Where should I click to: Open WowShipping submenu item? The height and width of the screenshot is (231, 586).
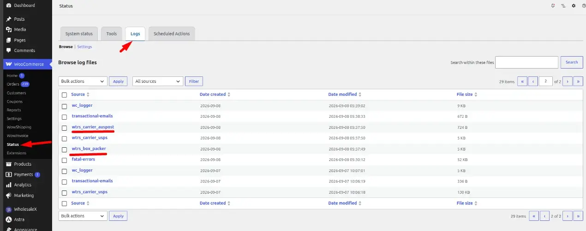tap(19, 127)
